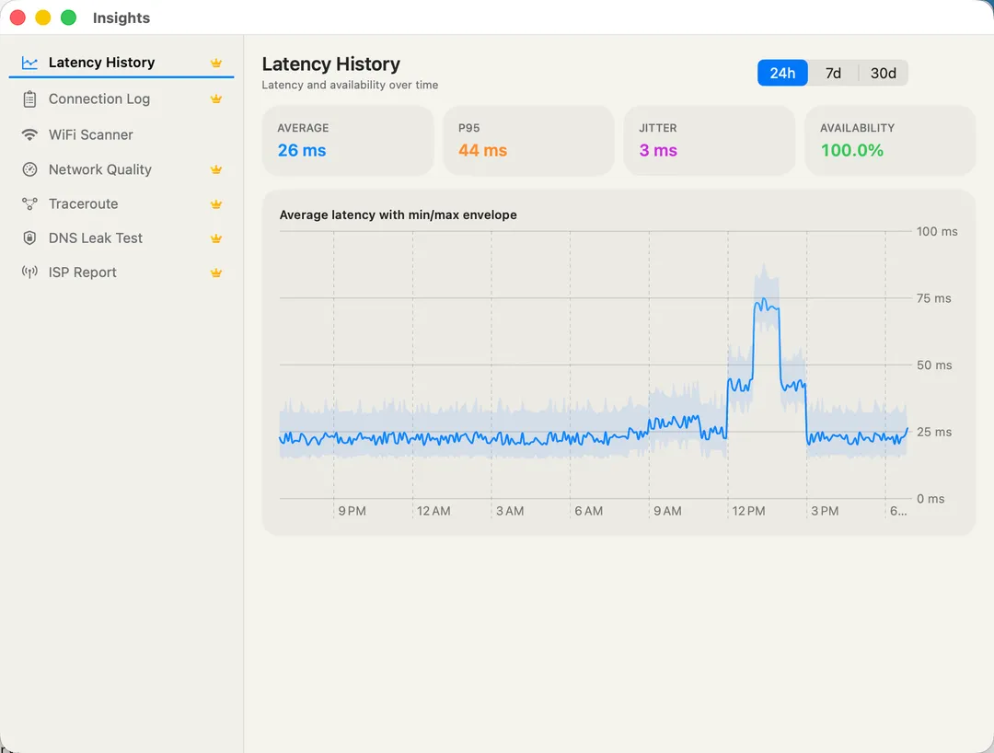Click the Insights window title
Screen dimensions: 994x753
pyautogui.click(x=121, y=17)
